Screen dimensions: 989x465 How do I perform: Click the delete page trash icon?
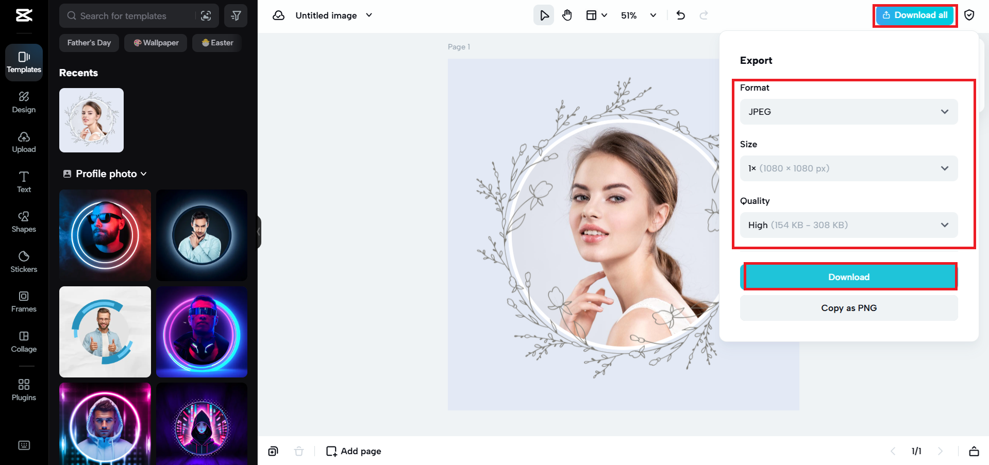click(x=299, y=451)
